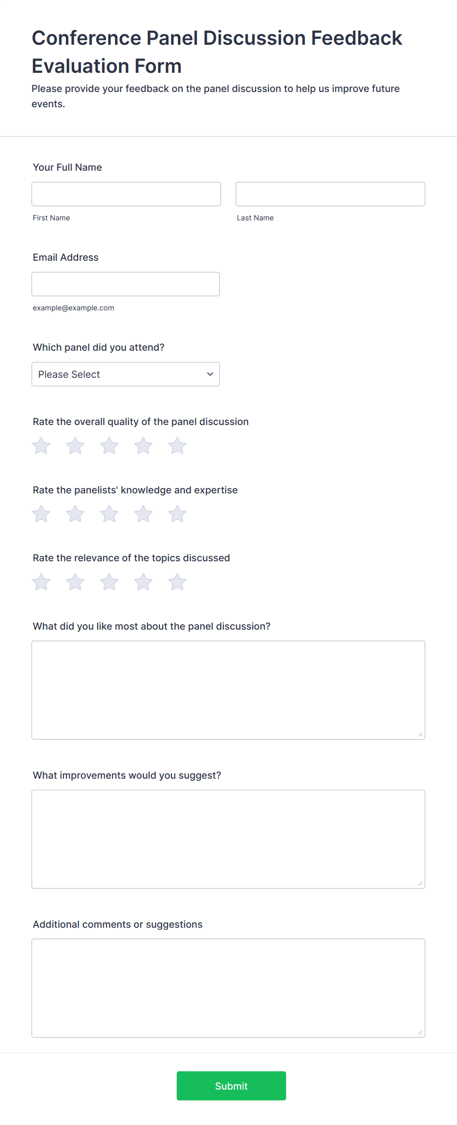The width and height of the screenshot is (457, 1125).
Task: Give panelists' expertise five stars
Action: [177, 514]
